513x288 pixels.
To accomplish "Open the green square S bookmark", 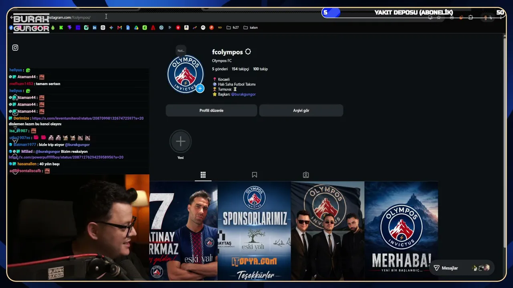I will 145,28.
